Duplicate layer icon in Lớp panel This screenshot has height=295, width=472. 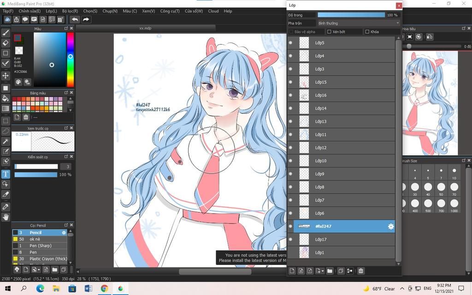[x=341, y=271]
